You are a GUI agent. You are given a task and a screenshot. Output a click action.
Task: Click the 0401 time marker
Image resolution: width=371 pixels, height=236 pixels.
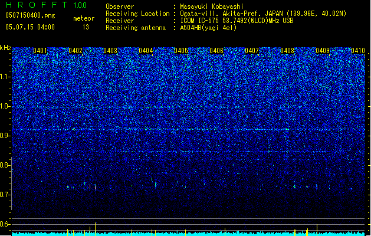(40, 51)
